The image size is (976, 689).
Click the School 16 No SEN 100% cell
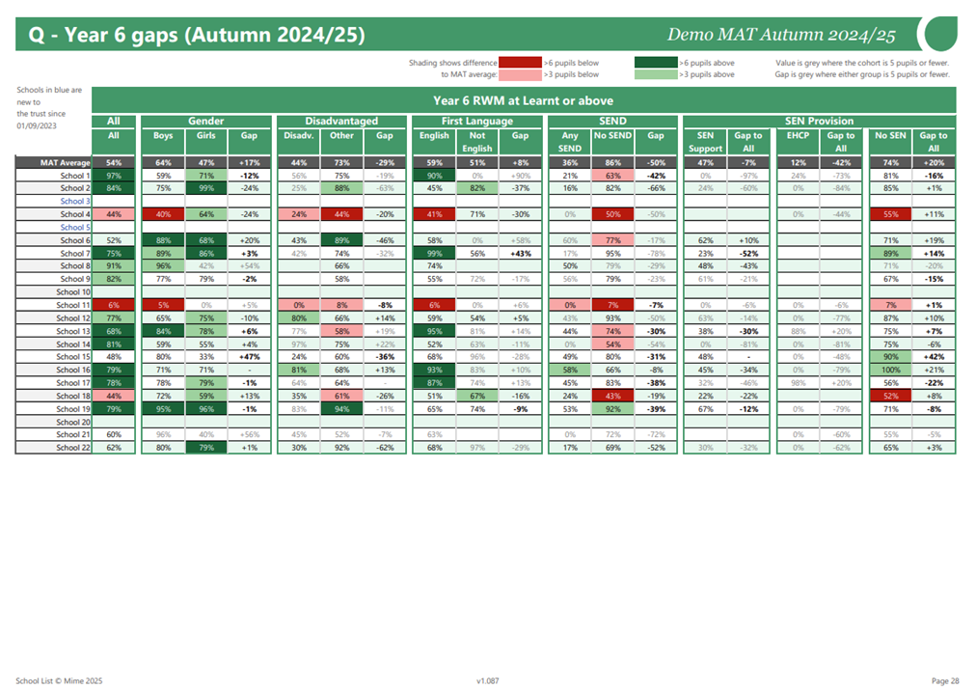[890, 370]
